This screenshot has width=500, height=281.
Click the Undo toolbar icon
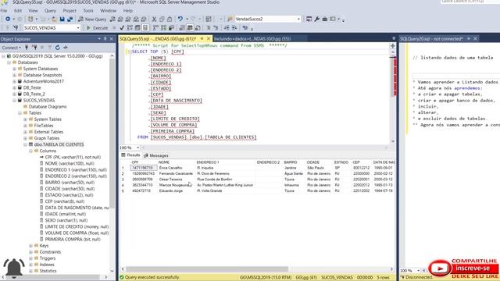(180, 19)
